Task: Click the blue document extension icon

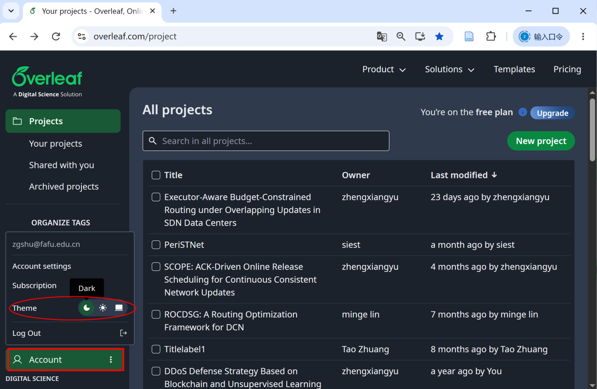Action: pos(469,36)
